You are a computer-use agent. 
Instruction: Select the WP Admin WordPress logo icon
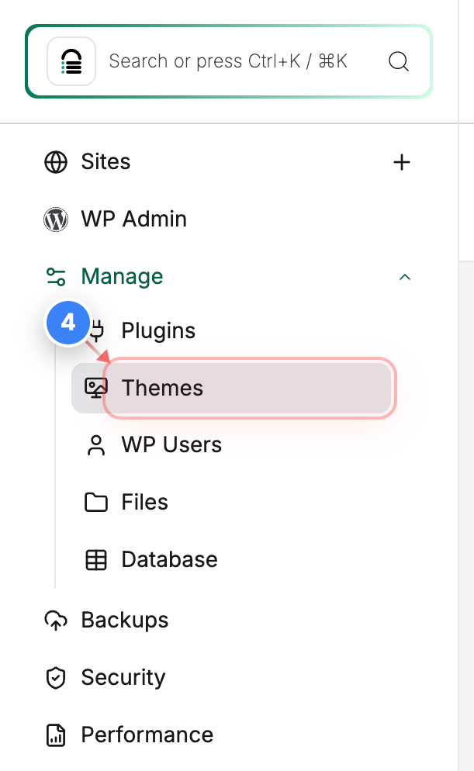click(55, 220)
